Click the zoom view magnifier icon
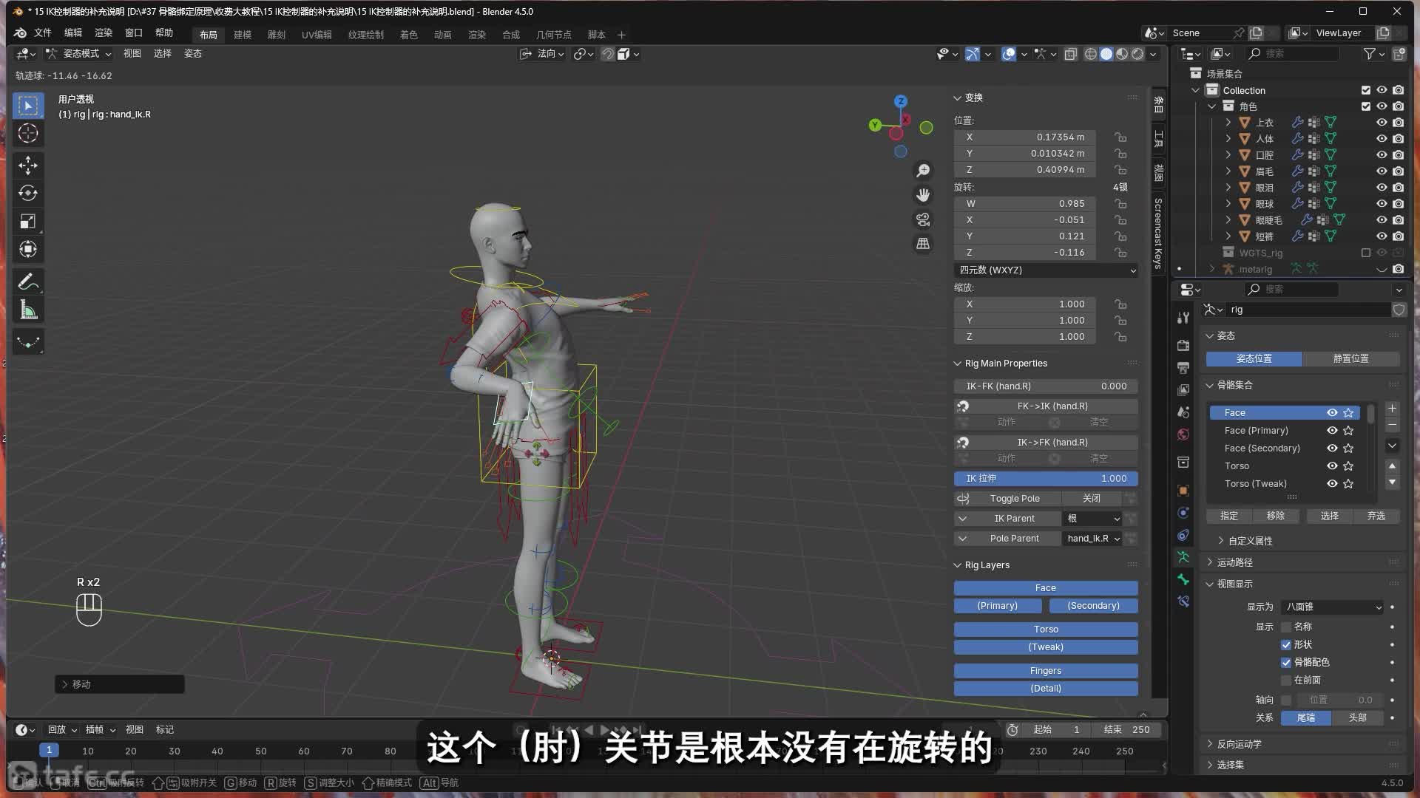The image size is (1420, 798). click(x=923, y=171)
